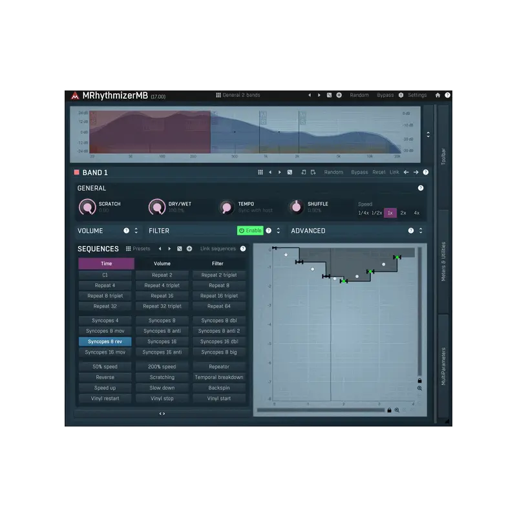Select the Temporal breakdown sequence
Screen dimensions: 517x517
[x=219, y=377]
